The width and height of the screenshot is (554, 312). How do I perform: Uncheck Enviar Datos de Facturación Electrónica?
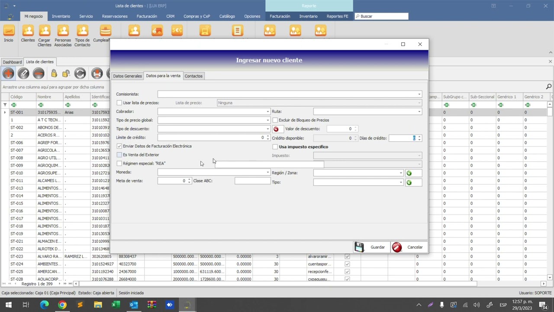click(x=119, y=146)
